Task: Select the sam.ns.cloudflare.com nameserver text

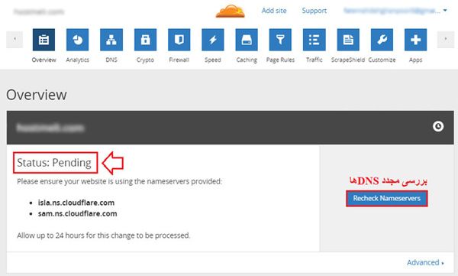Action: point(77,213)
